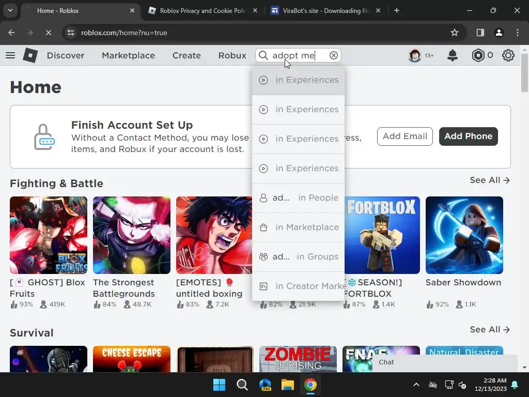This screenshot has height=397, width=529.
Task: Open Cheese Escape game thumbnail
Action: click(x=132, y=359)
